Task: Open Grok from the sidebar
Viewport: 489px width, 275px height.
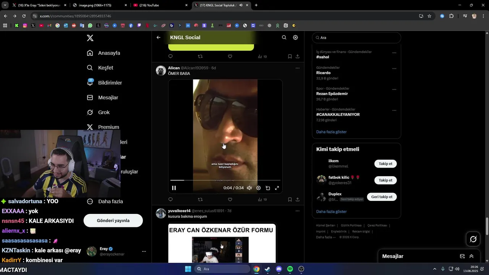Action: [98, 112]
